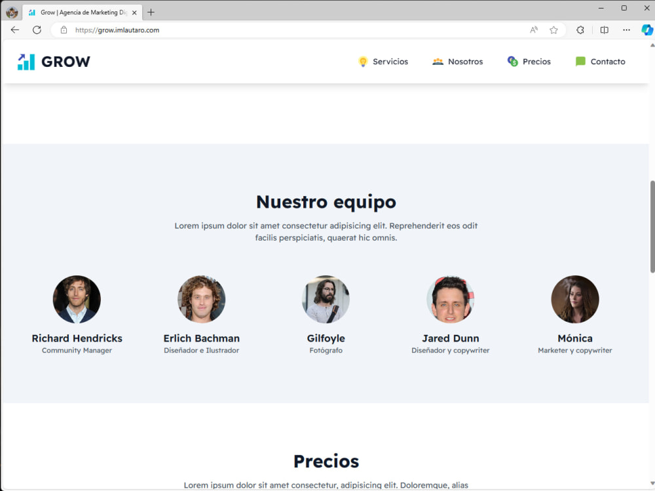Image resolution: width=655 pixels, height=491 pixels.
Task: Open the browser profile avatar
Action: (x=12, y=12)
